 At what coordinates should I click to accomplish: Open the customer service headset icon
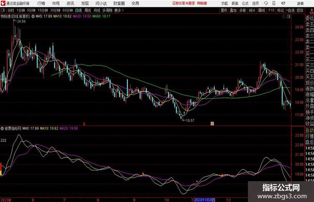tap(266, 3)
